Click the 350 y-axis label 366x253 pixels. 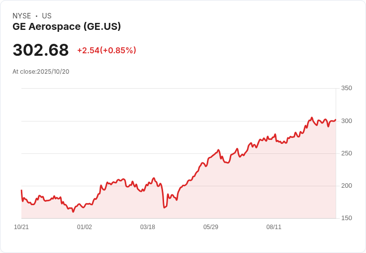[x=347, y=88]
